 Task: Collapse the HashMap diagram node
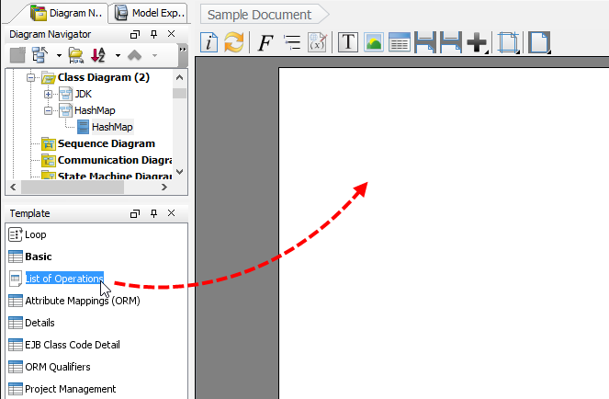click(48, 111)
